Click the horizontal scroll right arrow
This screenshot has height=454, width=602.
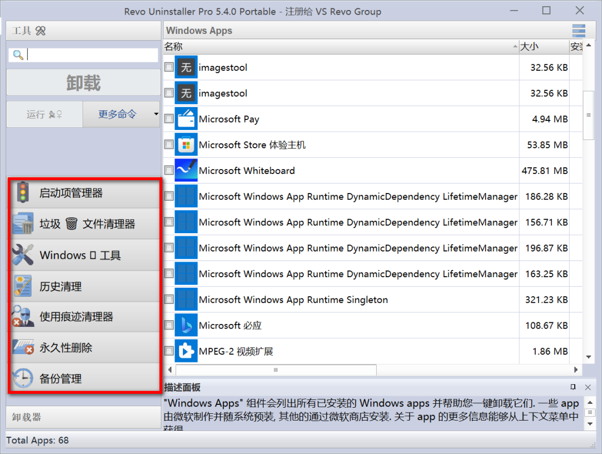tap(575, 369)
